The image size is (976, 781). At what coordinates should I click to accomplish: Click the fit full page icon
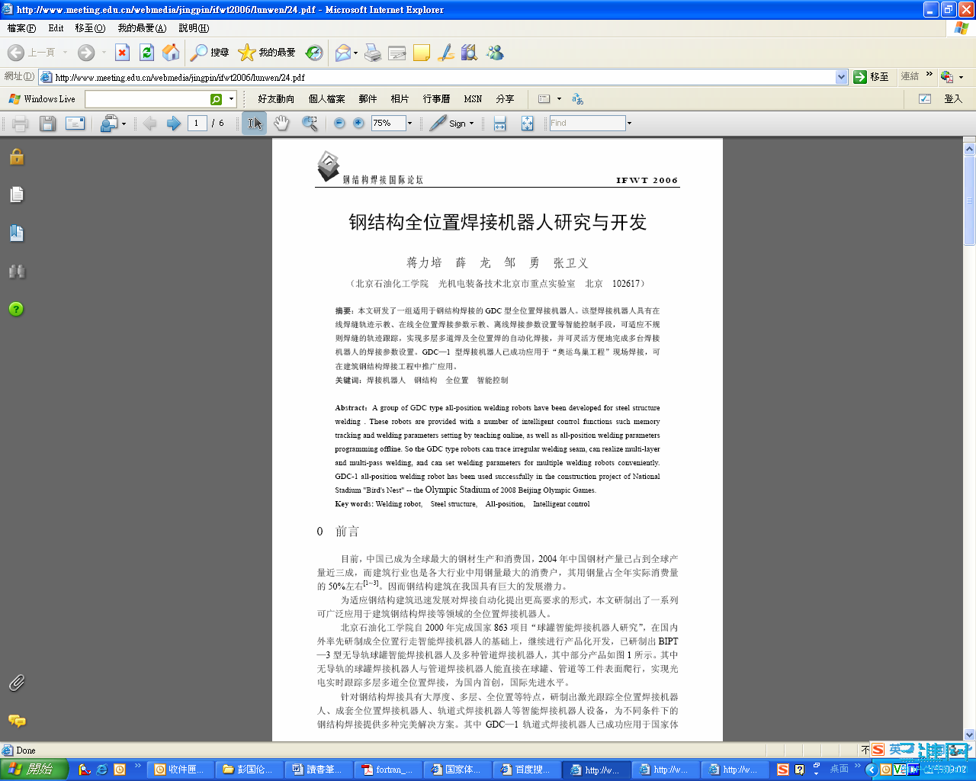527,124
